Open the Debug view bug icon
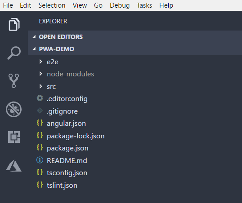The height and width of the screenshot is (203, 242). (14, 109)
